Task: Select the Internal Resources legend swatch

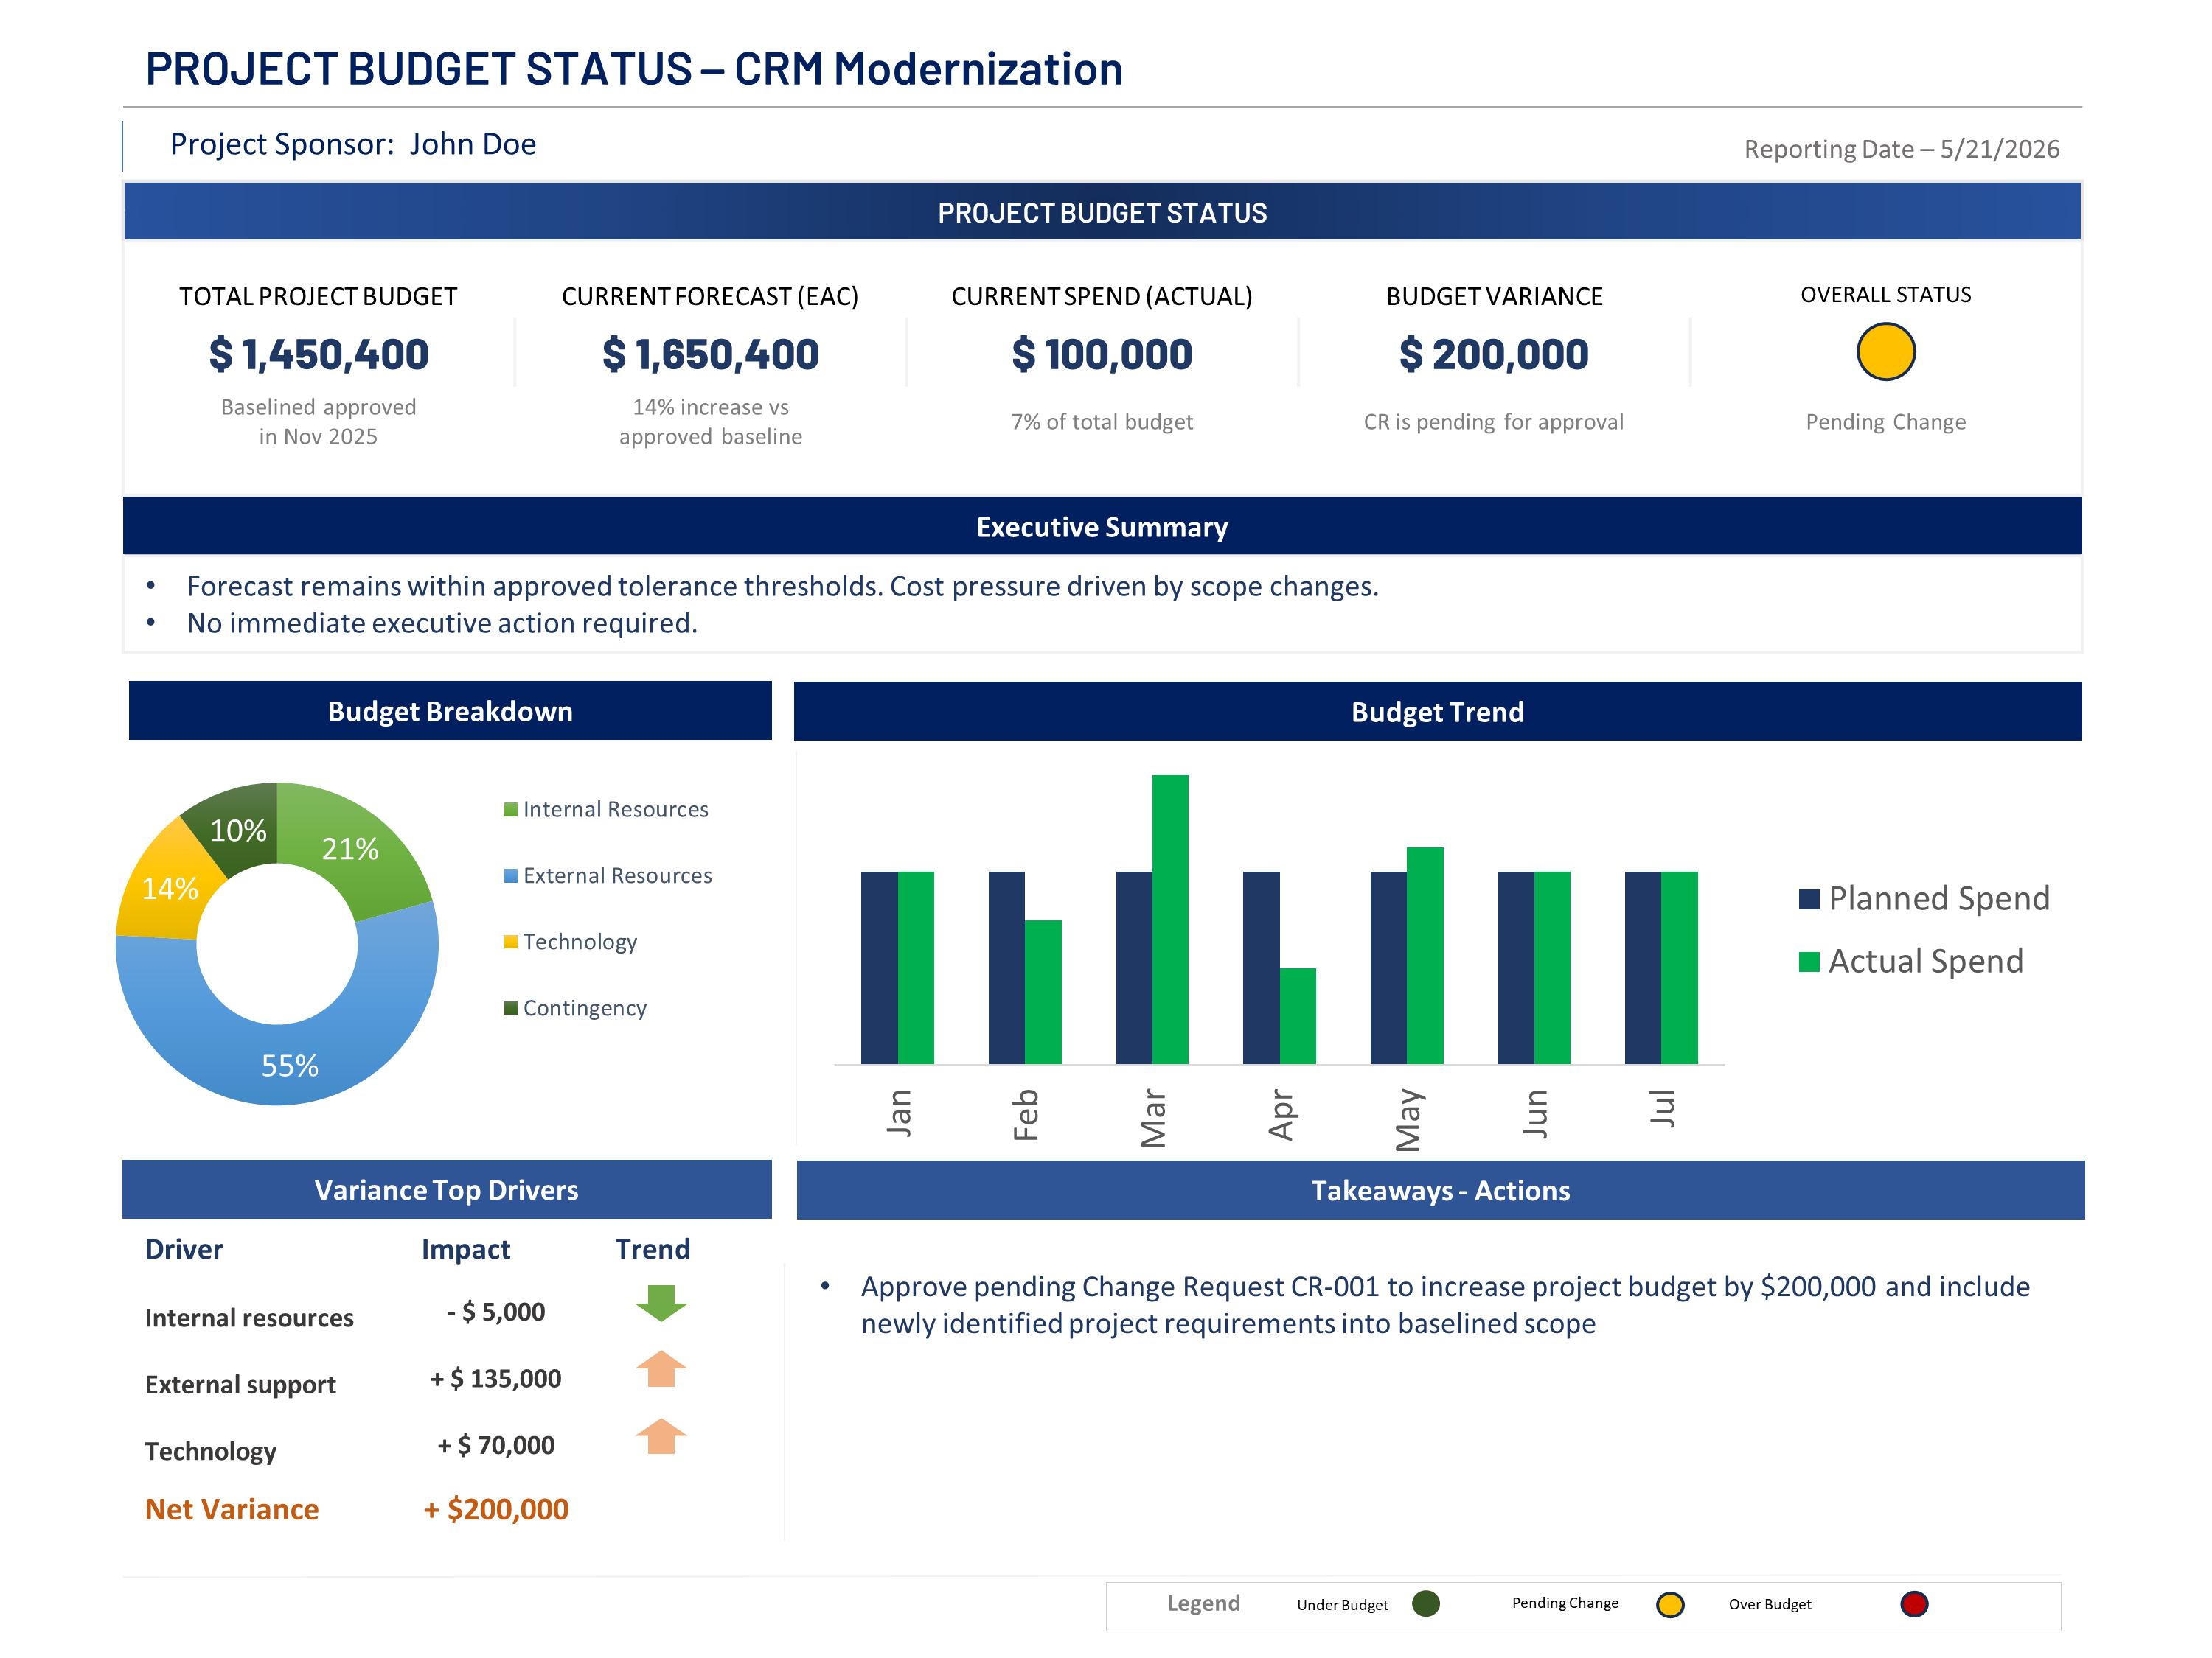Action: point(511,810)
